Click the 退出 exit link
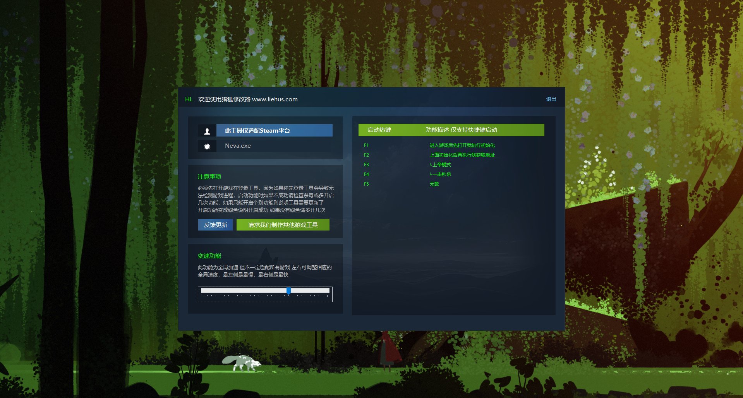This screenshot has height=398, width=743. pos(551,99)
